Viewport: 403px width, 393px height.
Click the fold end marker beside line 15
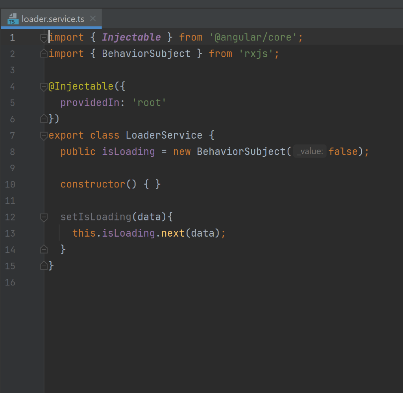[x=43, y=266]
